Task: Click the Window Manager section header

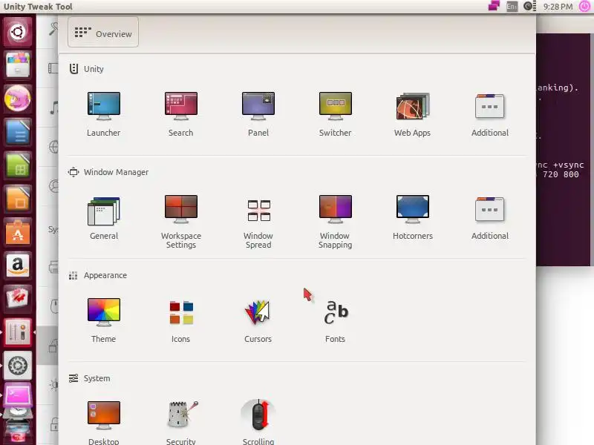Action: [108, 172]
